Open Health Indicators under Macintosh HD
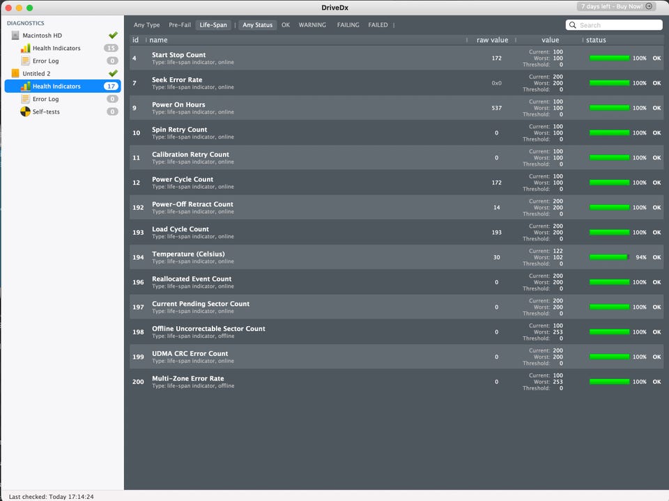Viewport: 669px width, 501px height. (x=56, y=48)
